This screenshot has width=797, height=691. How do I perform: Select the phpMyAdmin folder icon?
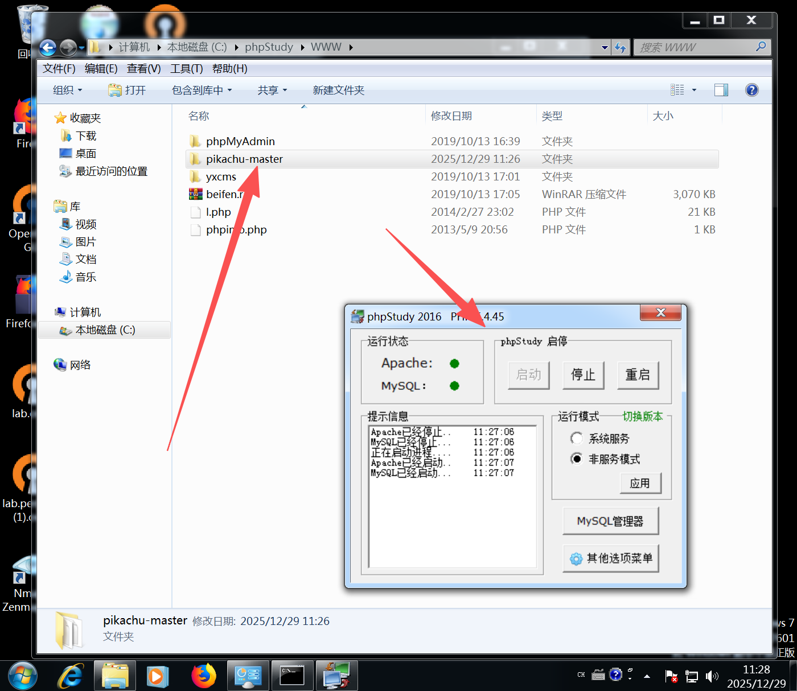(x=195, y=141)
